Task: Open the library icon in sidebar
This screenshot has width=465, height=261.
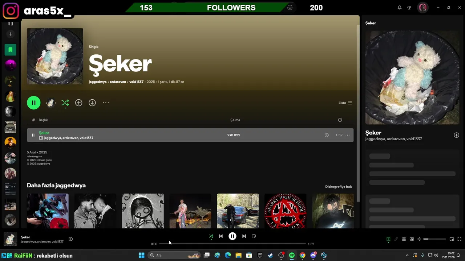Action: pos(10,23)
